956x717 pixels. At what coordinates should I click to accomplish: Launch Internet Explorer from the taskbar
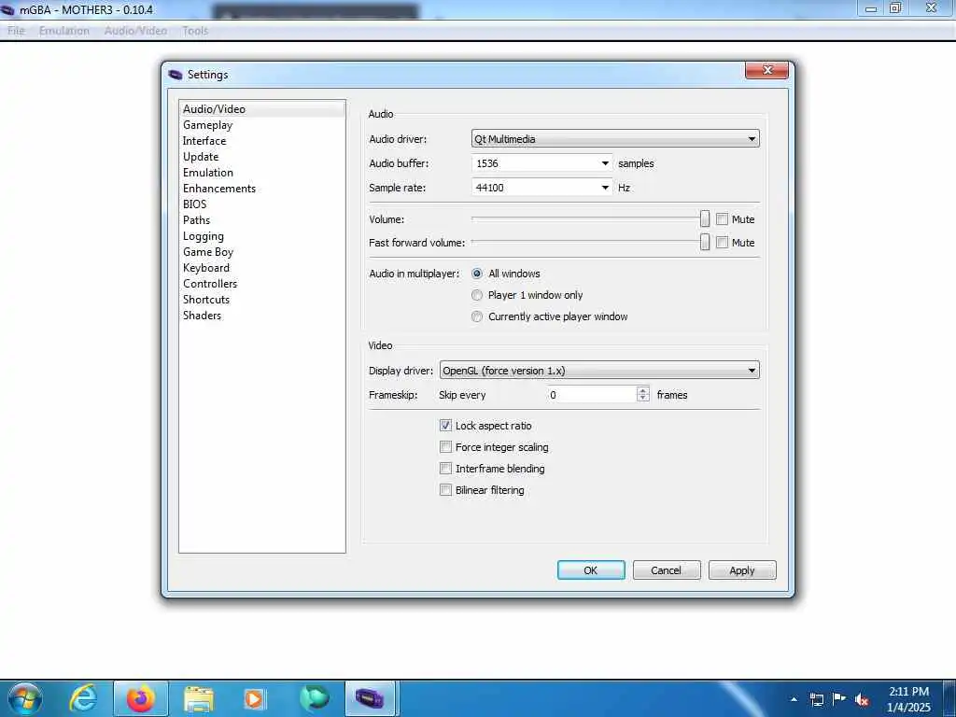pyautogui.click(x=83, y=698)
